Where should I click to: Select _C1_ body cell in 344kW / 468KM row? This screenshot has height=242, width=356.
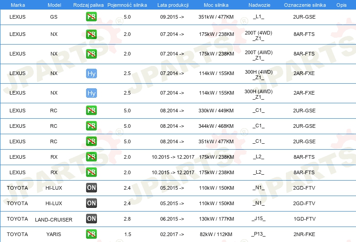[259, 126]
